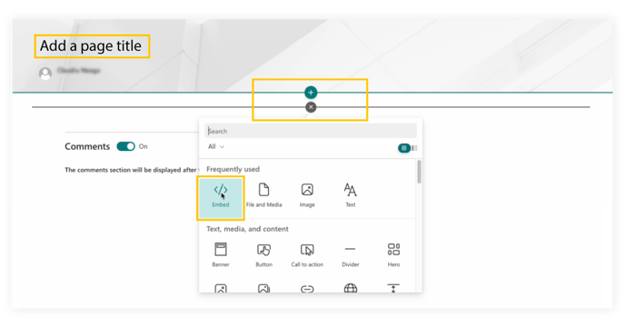Click the green plus add web part button
The height and width of the screenshot is (327, 625).
[x=311, y=93]
